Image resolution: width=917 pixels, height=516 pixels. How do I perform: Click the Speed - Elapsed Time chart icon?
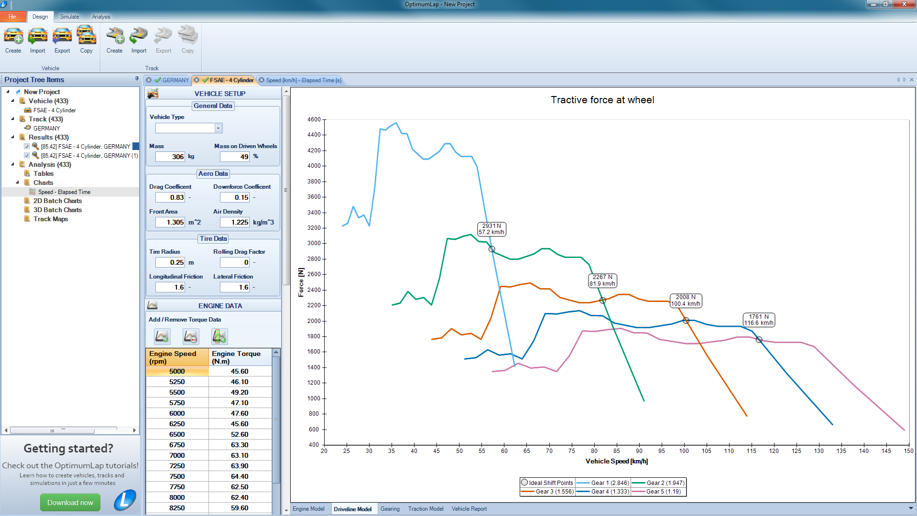(x=33, y=192)
